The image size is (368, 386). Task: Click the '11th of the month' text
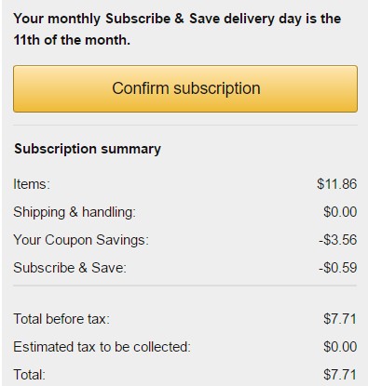click(x=72, y=40)
